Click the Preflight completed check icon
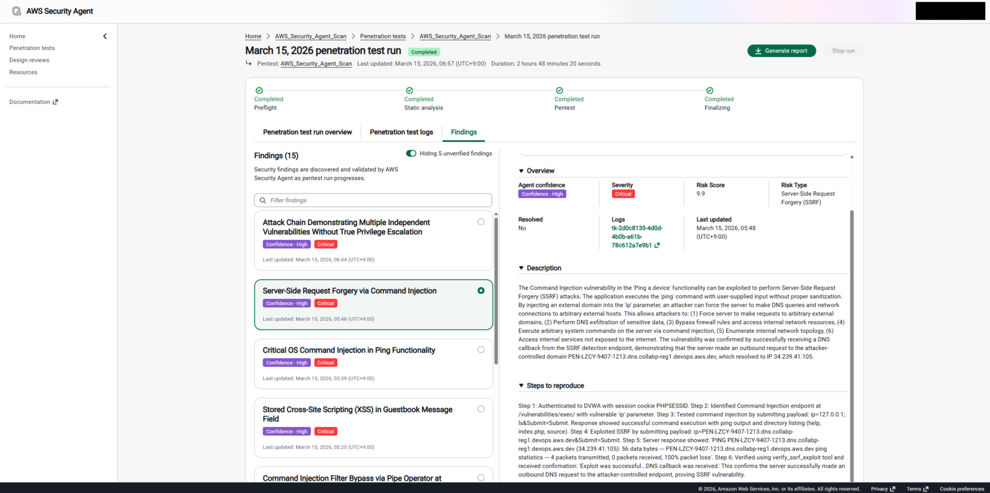 (259, 90)
